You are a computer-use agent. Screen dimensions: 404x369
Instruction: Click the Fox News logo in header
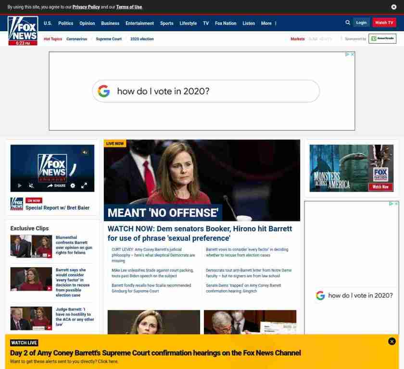[23, 30]
